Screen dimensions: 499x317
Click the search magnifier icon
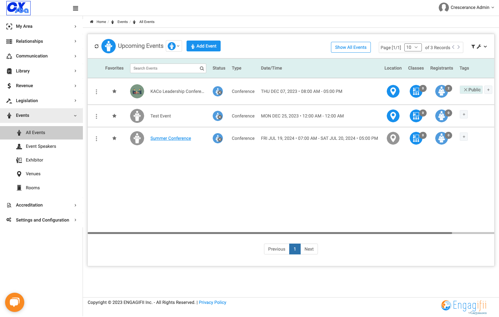coord(202,68)
